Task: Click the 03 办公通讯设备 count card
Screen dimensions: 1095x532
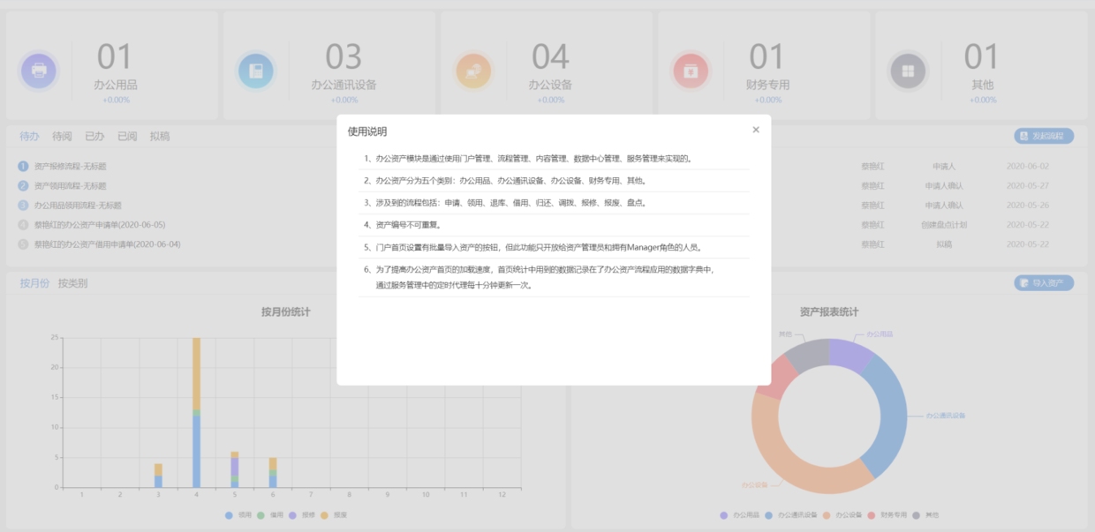Action: pyautogui.click(x=329, y=65)
